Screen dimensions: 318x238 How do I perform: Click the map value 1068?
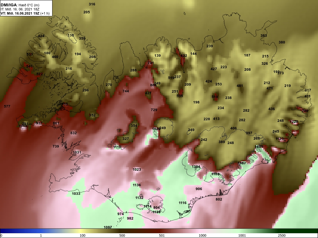click(23, 126)
